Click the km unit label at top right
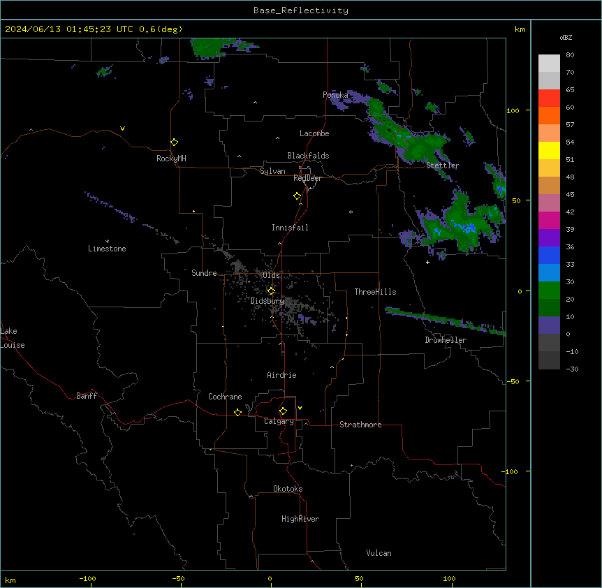The image size is (602, 588). [x=520, y=29]
